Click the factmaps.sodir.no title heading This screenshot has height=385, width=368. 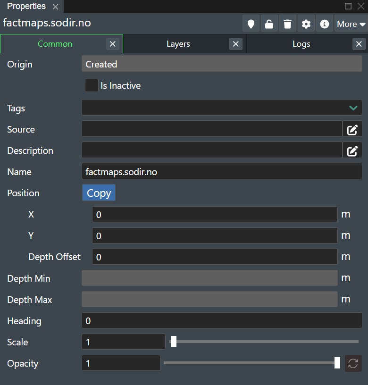[x=47, y=23]
